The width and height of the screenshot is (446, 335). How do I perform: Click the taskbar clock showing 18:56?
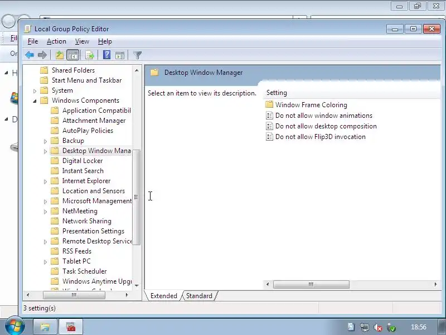pos(419,327)
